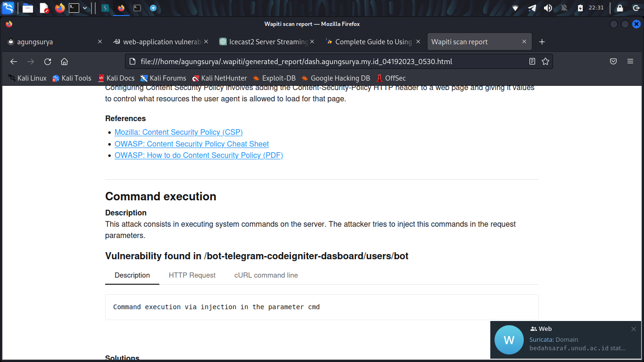Toggle the notifications bell in system tray

point(564,8)
